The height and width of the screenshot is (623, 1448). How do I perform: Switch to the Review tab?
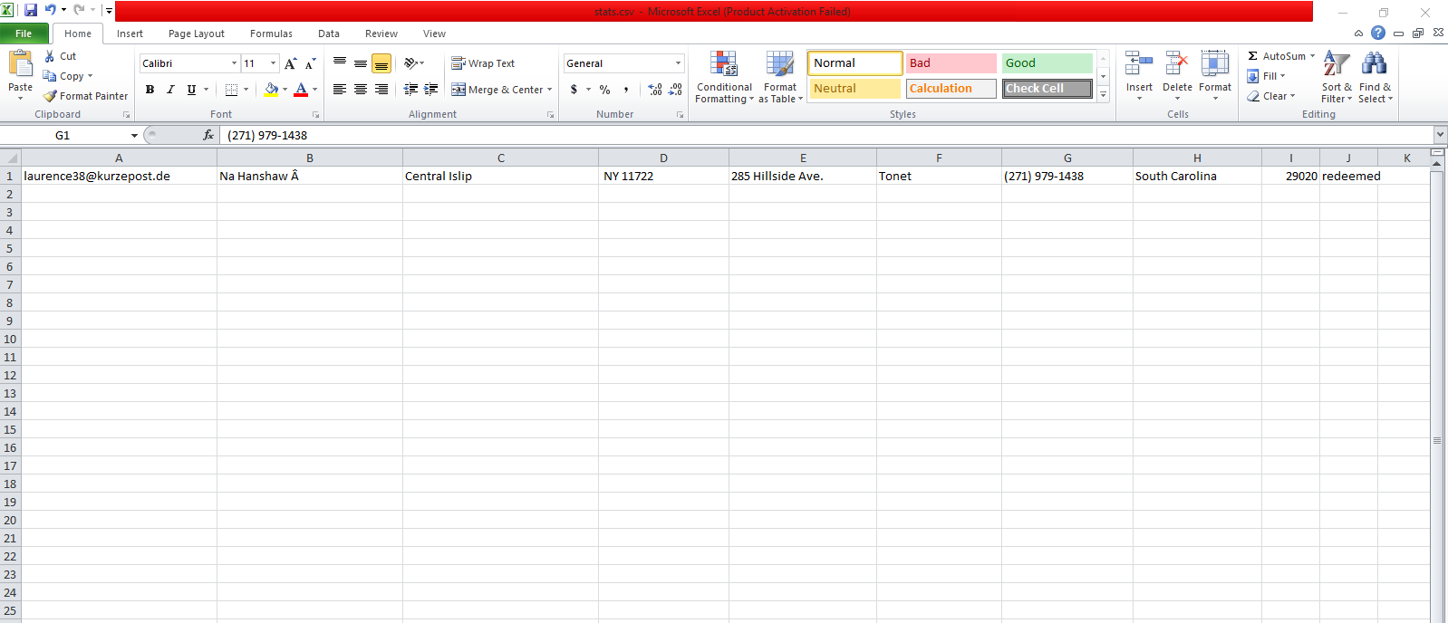point(381,34)
